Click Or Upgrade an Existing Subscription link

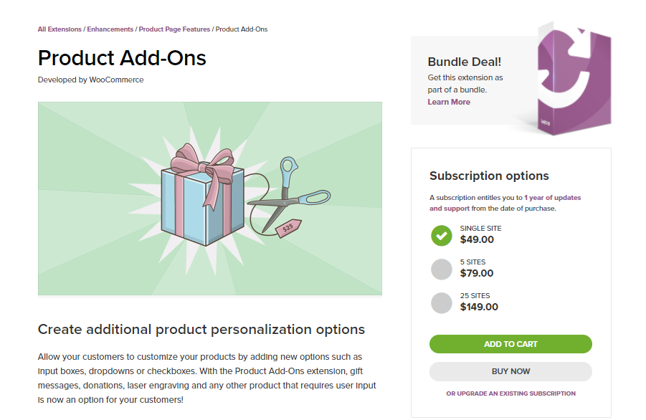pos(510,393)
